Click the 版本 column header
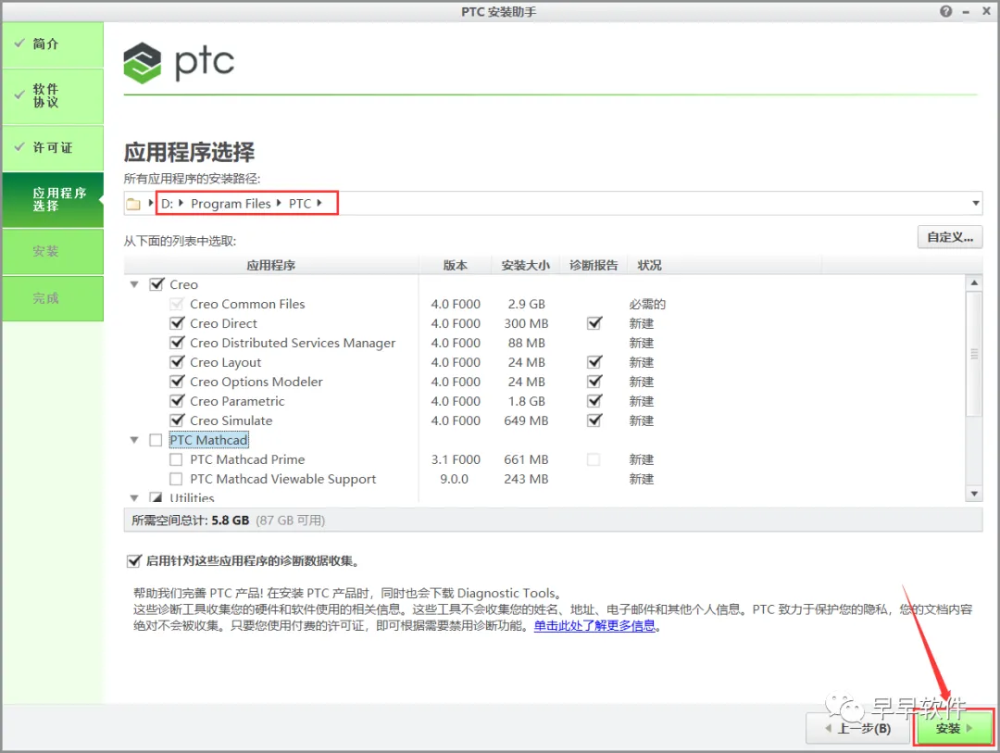Image resolution: width=1000 pixels, height=753 pixels. click(x=456, y=266)
